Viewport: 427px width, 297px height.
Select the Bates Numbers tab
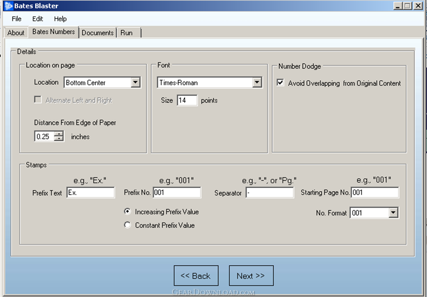[x=54, y=32]
